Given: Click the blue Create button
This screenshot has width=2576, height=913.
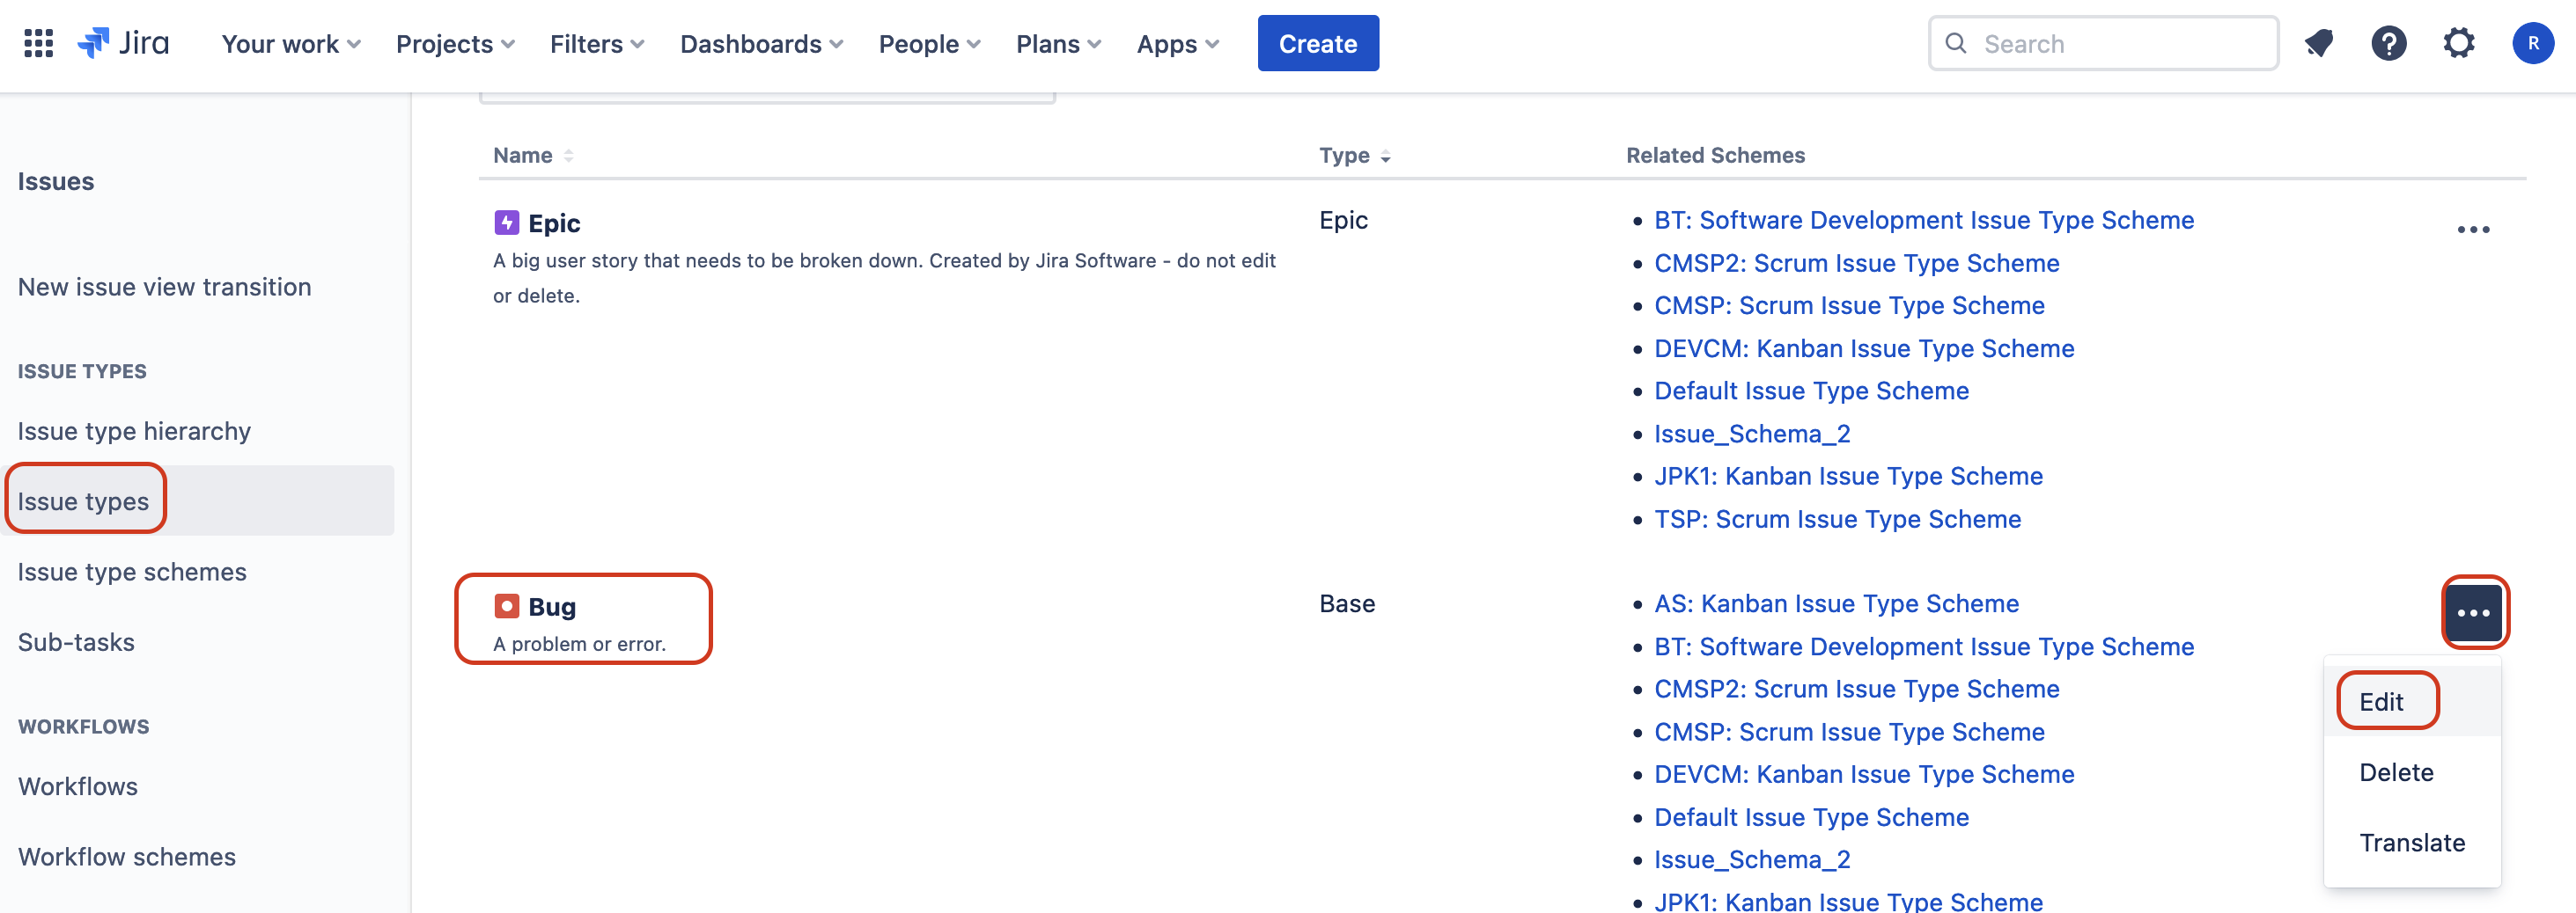Looking at the screenshot, I should (x=1317, y=43).
